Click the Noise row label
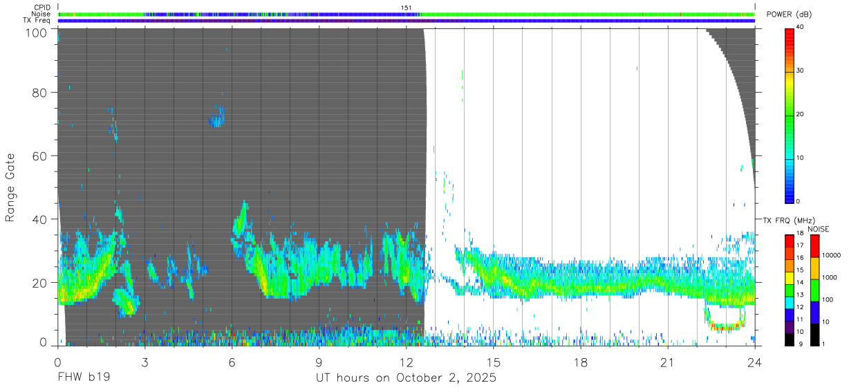 (41, 14)
